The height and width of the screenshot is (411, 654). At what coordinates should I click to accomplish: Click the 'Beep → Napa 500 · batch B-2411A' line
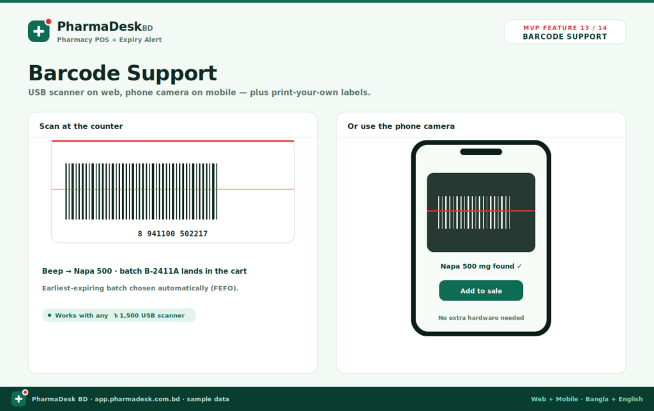tap(144, 271)
